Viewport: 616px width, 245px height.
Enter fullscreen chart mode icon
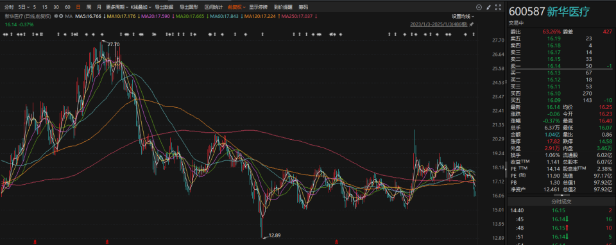click(x=498, y=7)
